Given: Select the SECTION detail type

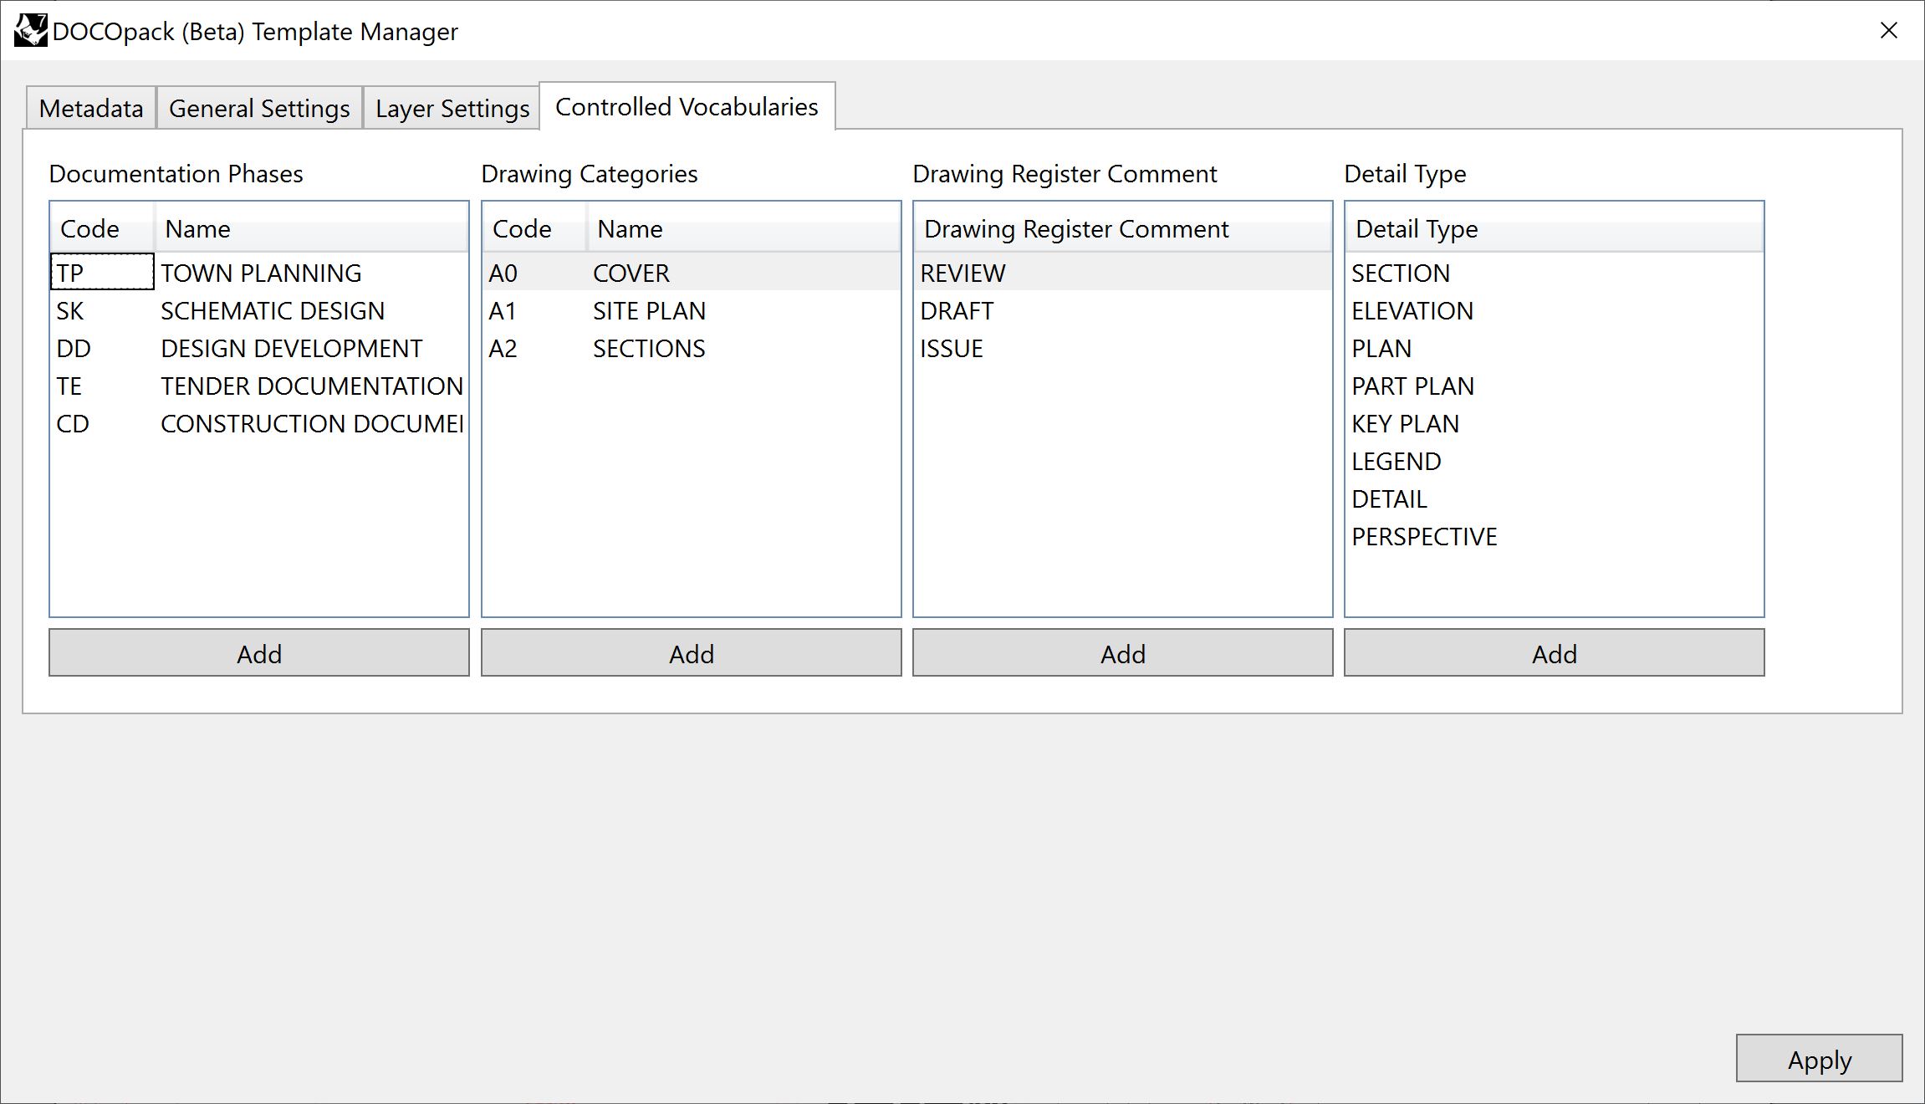Looking at the screenshot, I should click(1555, 273).
